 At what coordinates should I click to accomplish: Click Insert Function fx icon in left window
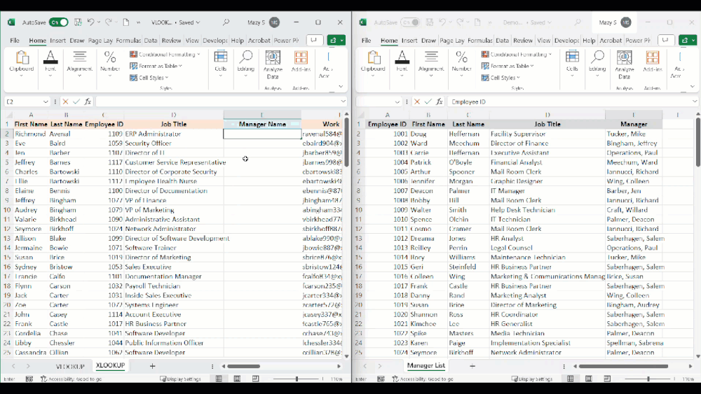pyautogui.click(x=88, y=101)
